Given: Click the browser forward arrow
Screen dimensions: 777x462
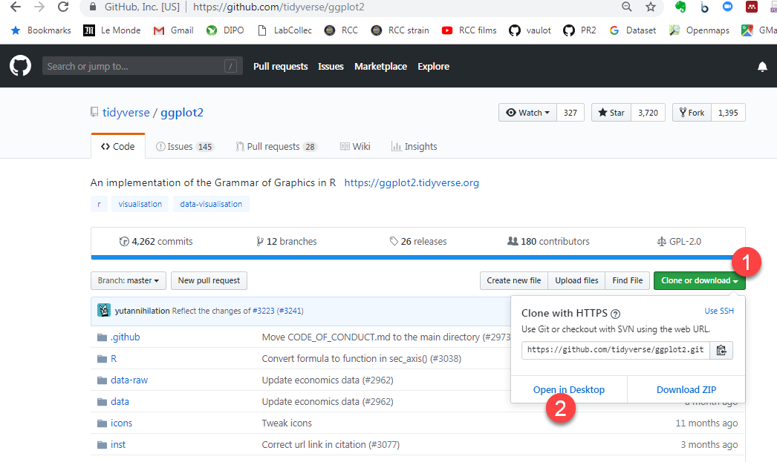Looking at the screenshot, I should 39,7.
